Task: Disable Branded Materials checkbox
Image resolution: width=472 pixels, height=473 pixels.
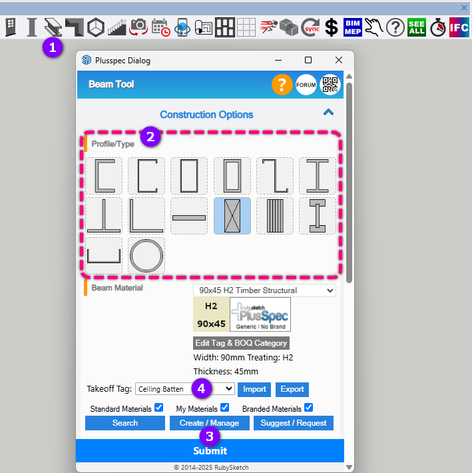Action: [308, 408]
